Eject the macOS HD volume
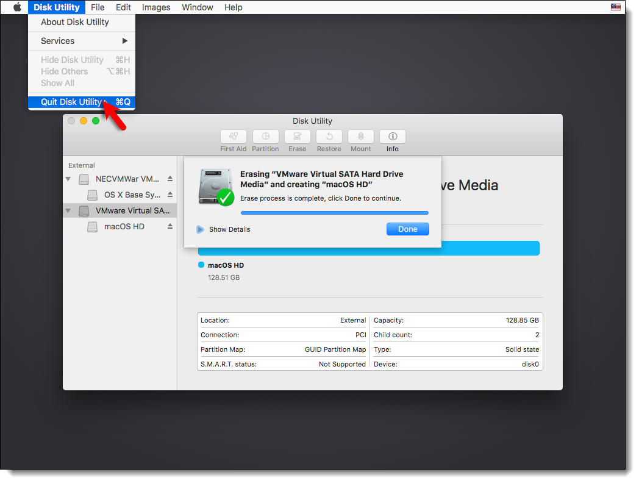Screen dimensions: 639x483 tap(170, 227)
